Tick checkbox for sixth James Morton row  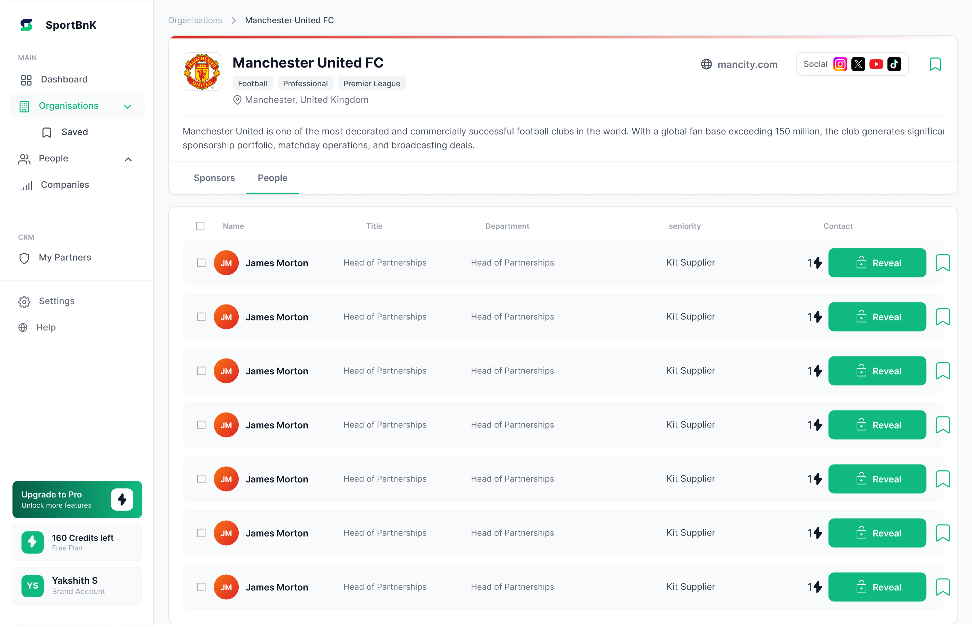(201, 533)
